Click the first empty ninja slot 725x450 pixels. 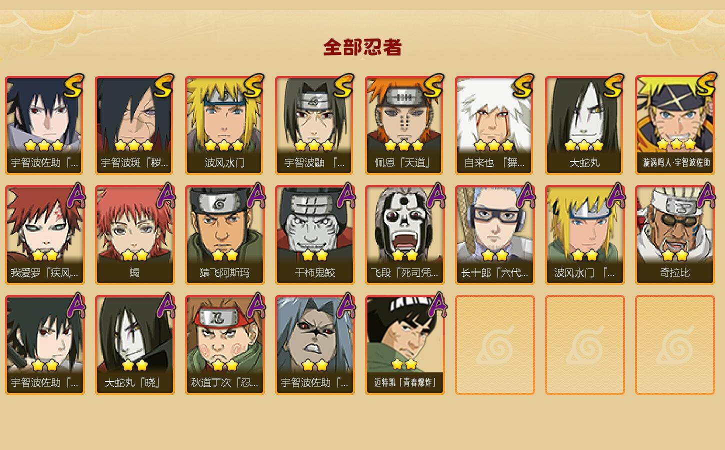click(x=494, y=345)
